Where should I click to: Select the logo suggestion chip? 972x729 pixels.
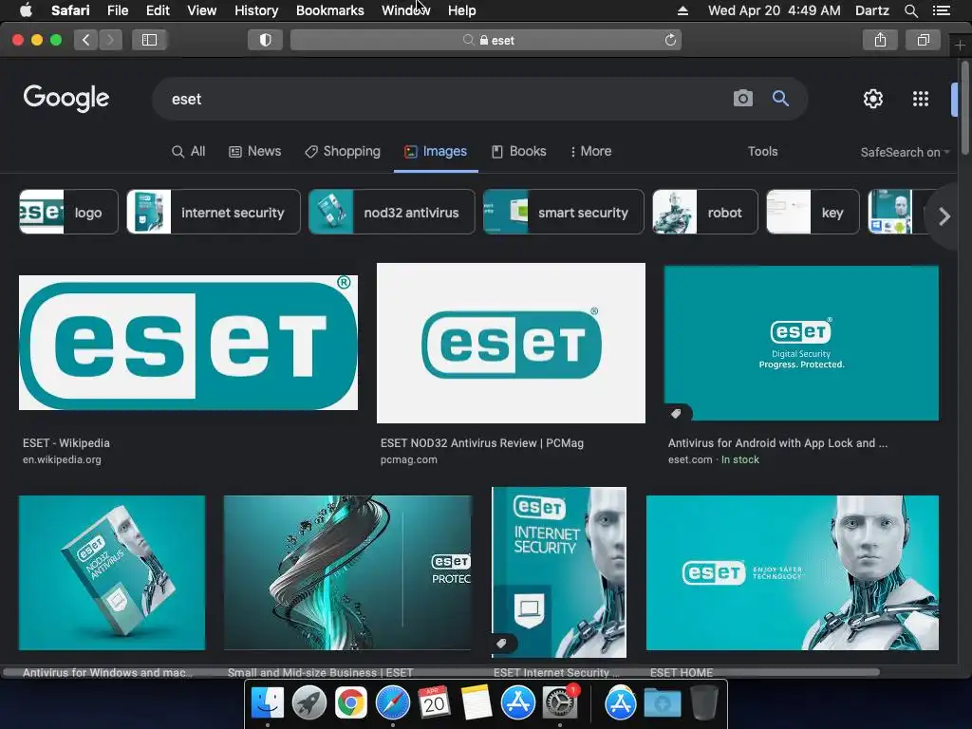(68, 212)
